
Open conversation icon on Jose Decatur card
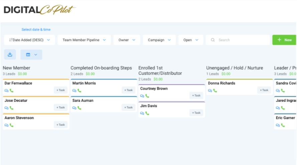pos(6,108)
